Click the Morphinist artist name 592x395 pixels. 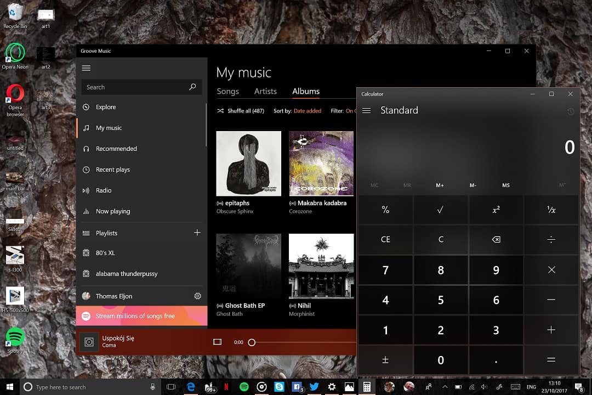pyautogui.click(x=301, y=314)
